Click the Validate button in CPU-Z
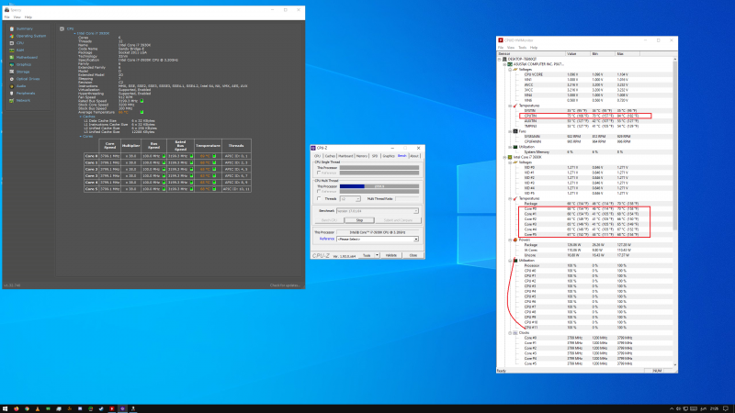735x413 pixels. tap(390, 255)
